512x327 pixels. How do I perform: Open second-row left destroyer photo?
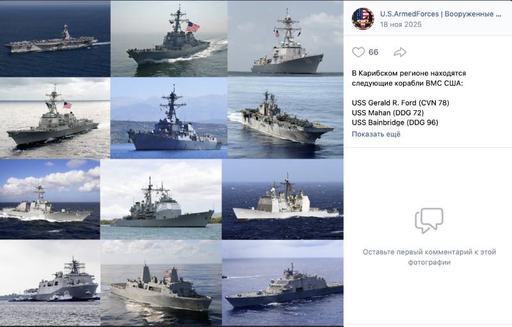[x=55, y=118]
